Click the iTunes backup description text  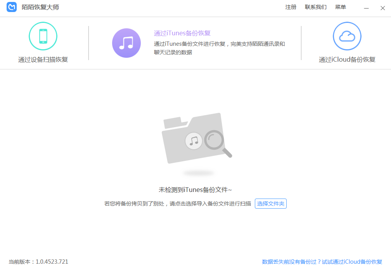[220, 48]
